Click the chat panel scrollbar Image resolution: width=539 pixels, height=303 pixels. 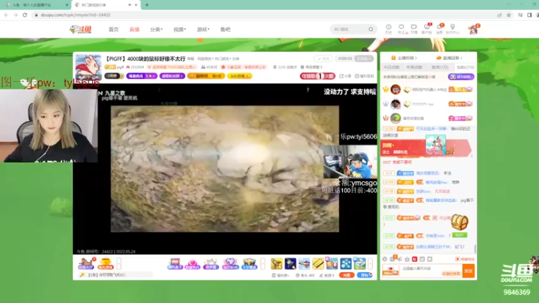tap(475, 248)
